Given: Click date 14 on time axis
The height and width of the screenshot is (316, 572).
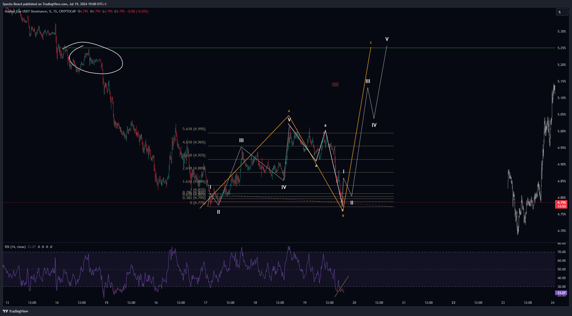Looking at the screenshot, I should [x=57, y=303].
